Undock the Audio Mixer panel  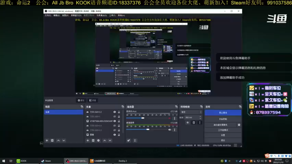click(176, 107)
